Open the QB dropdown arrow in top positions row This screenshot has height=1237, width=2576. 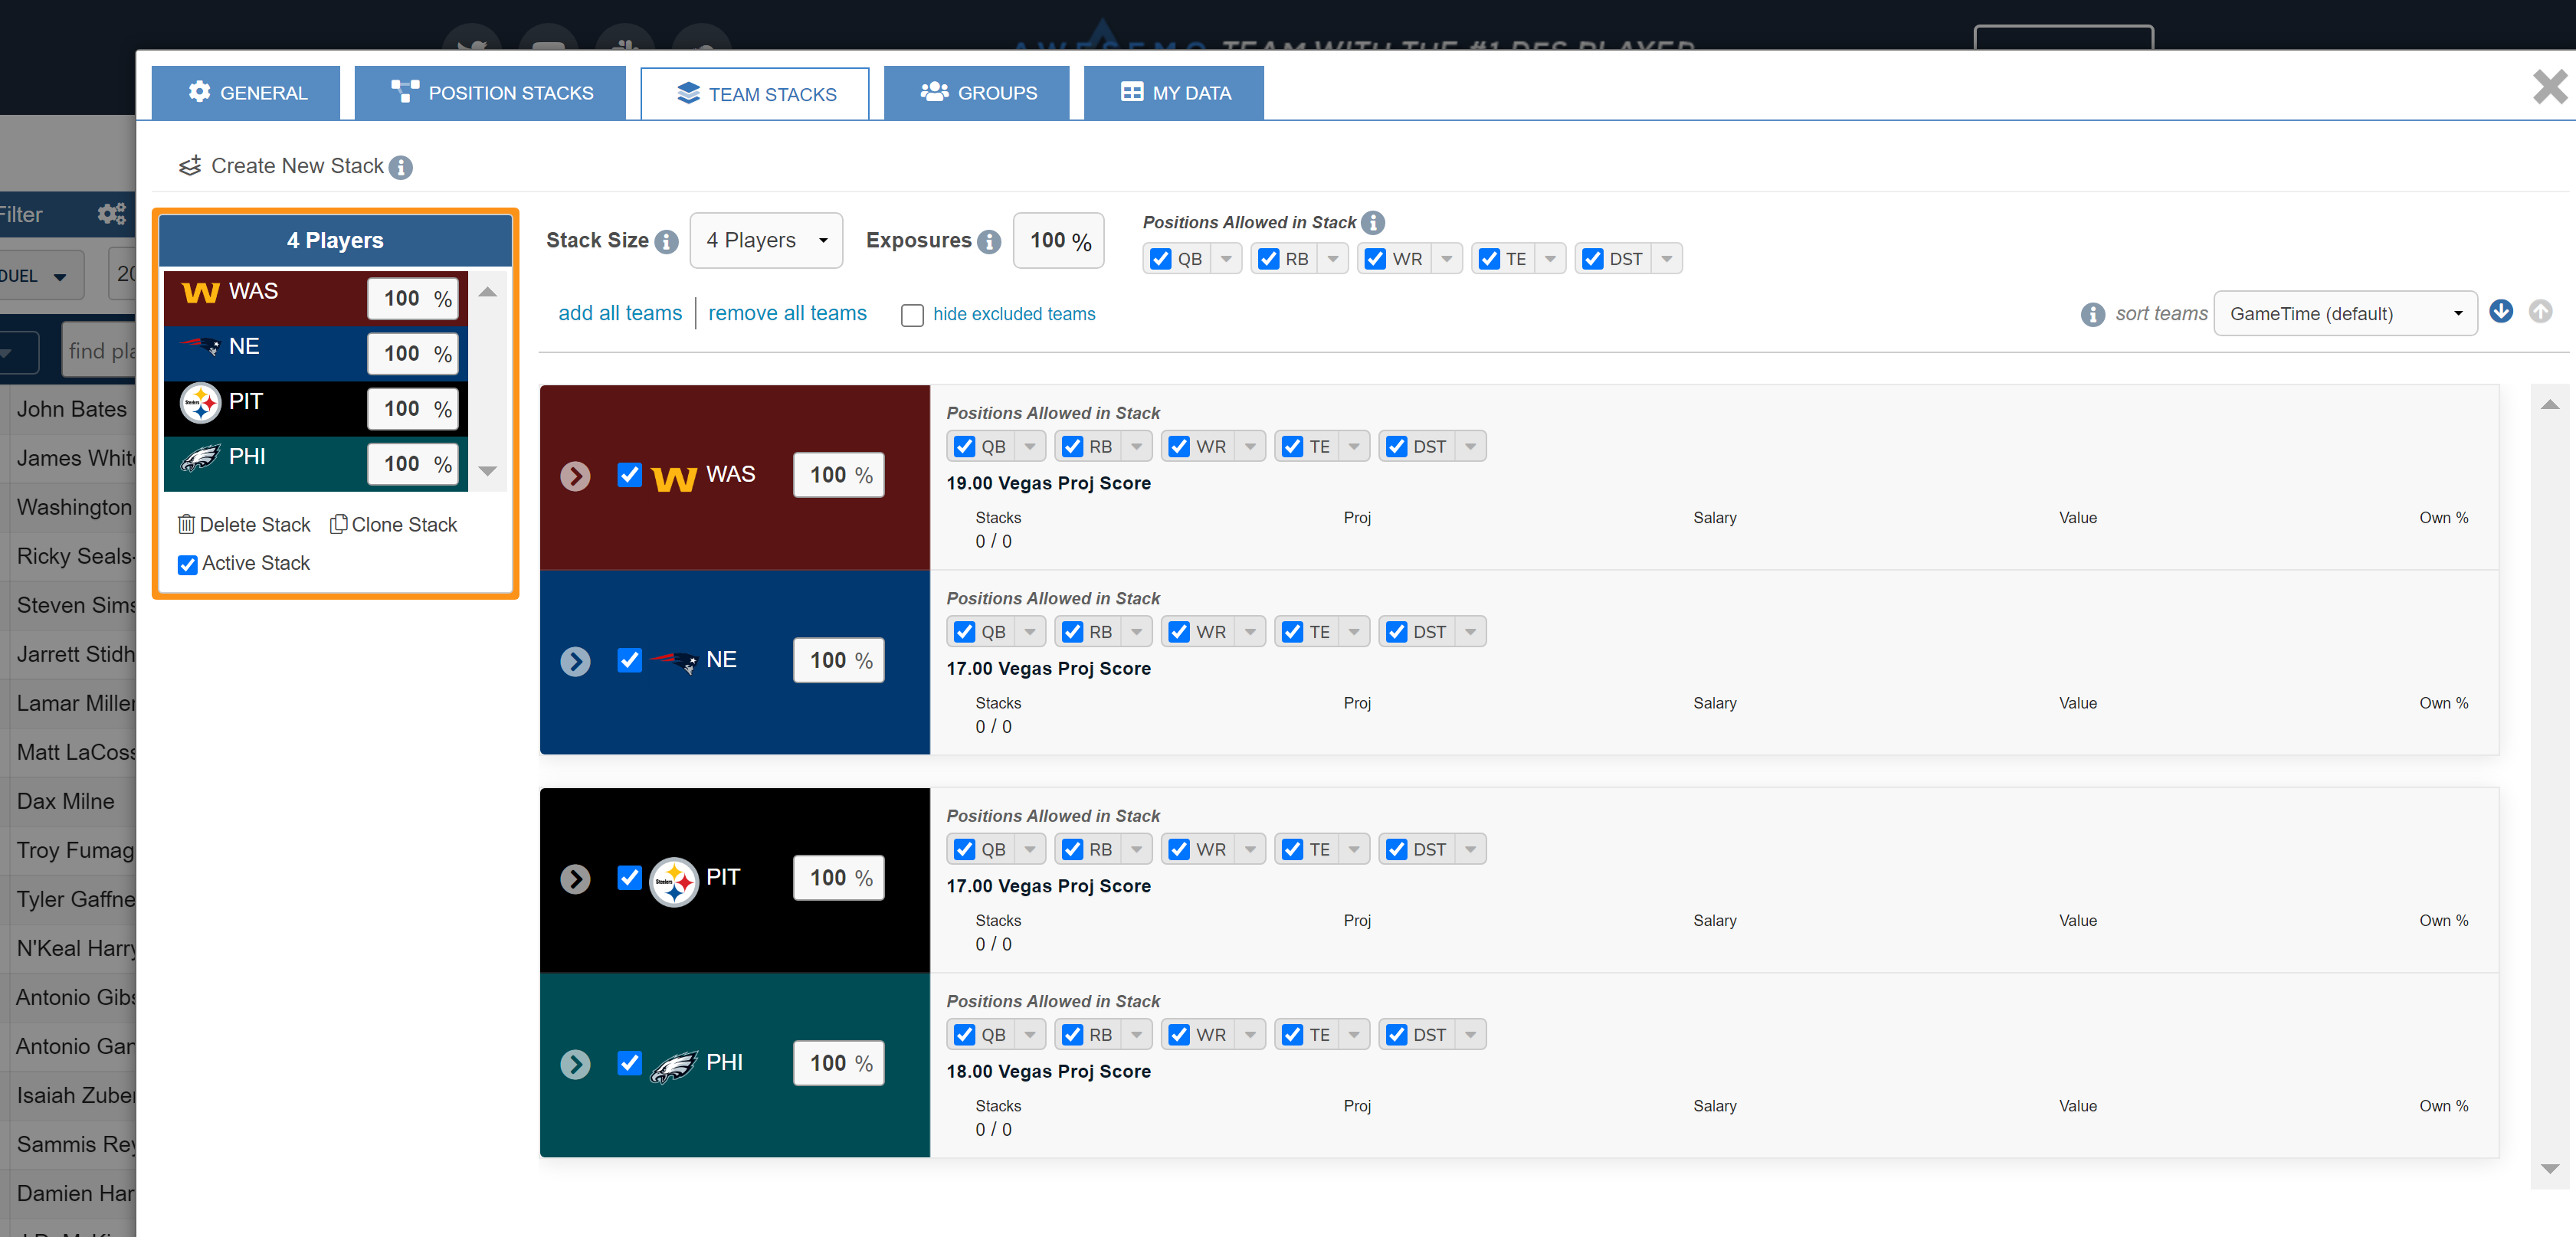(1226, 259)
